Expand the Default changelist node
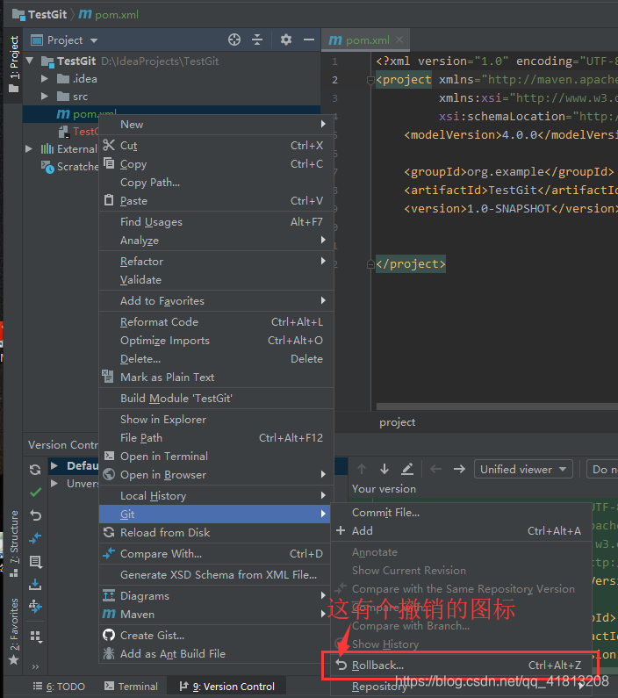Image resolution: width=618 pixels, height=698 pixels. click(54, 465)
